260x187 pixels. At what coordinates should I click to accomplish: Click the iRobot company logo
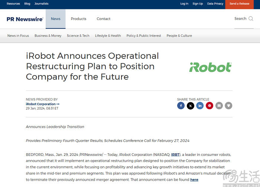(210, 67)
